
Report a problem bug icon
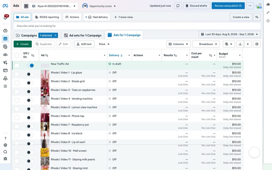[5, 159]
